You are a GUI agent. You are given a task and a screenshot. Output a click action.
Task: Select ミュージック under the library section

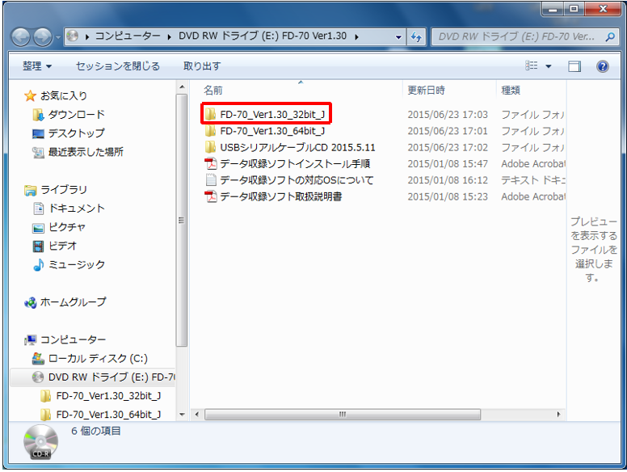[77, 265]
